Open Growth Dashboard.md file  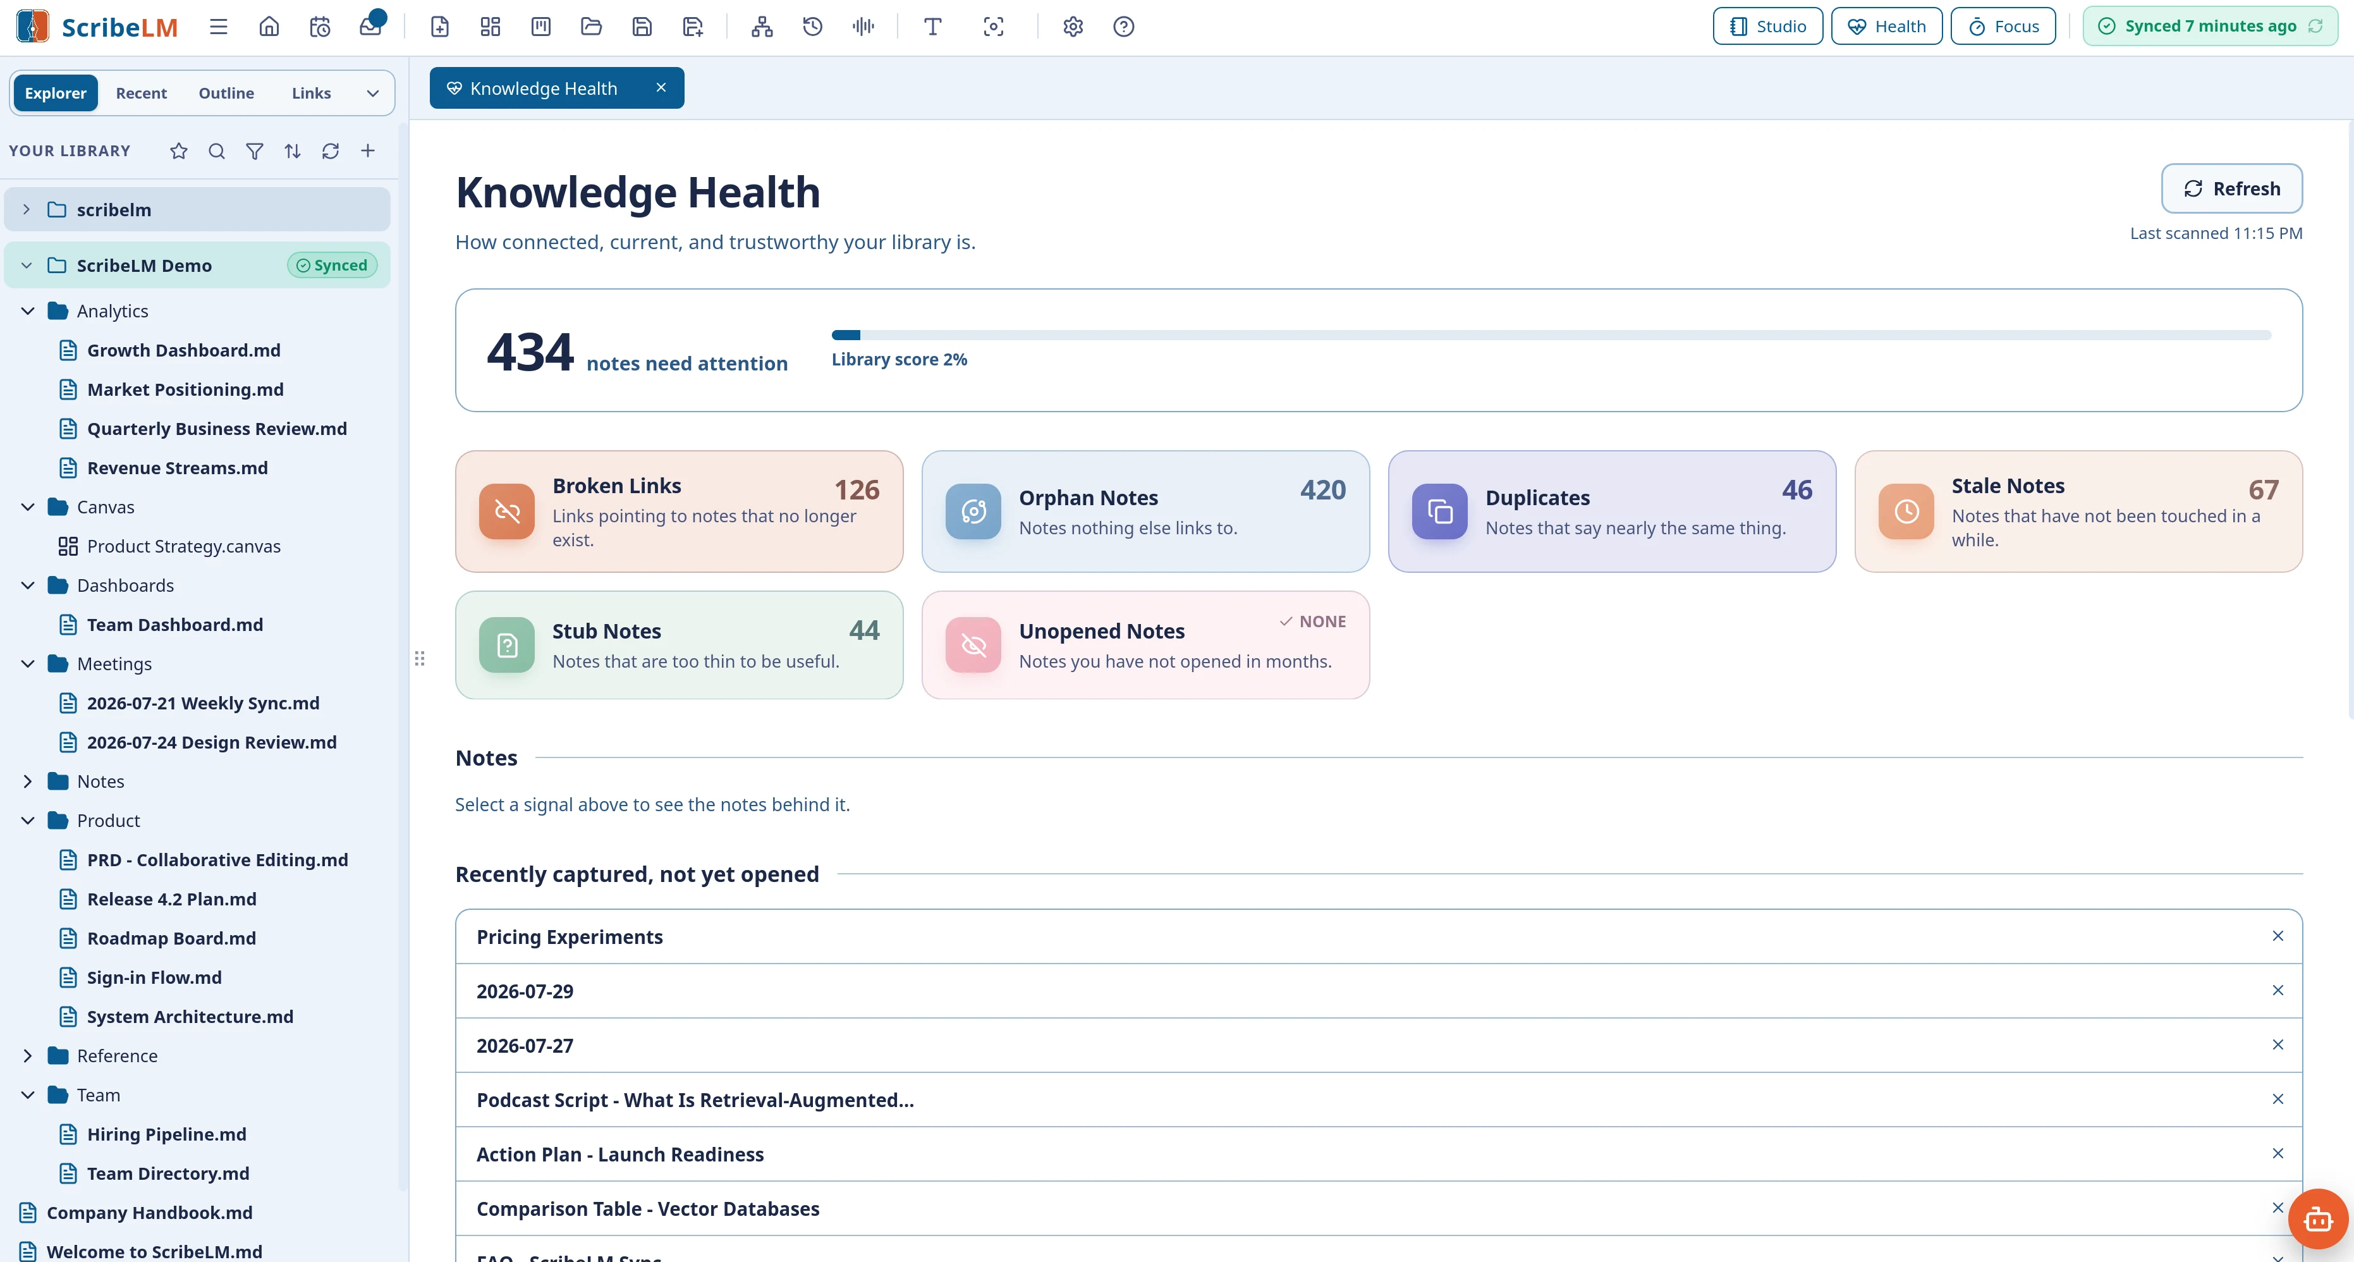coord(184,350)
